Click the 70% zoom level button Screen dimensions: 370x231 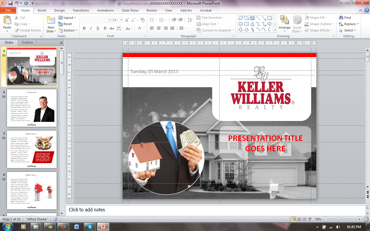tap(318, 219)
